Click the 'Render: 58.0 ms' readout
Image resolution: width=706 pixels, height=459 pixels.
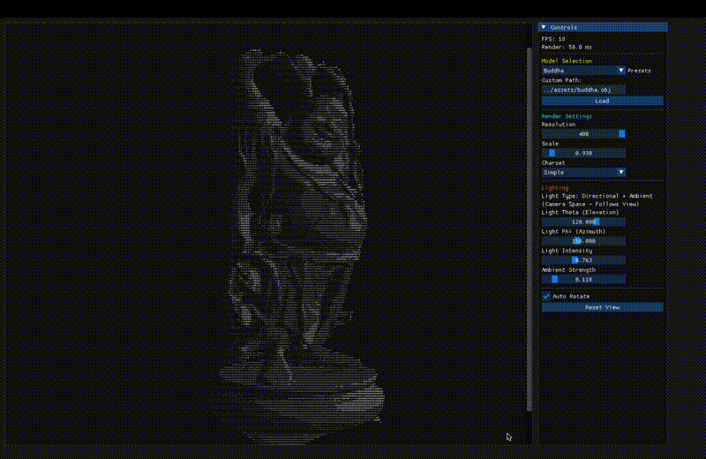click(567, 47)
